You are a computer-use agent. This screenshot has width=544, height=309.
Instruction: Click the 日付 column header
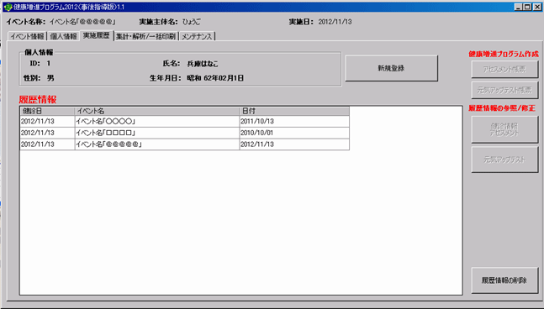294,111
